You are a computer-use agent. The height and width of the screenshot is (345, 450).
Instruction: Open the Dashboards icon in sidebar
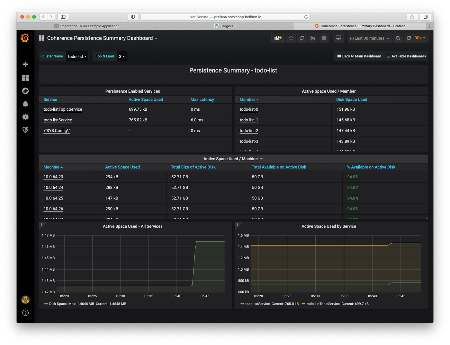point(25,78)
